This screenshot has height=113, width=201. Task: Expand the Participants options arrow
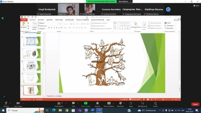tap(66, 103)
